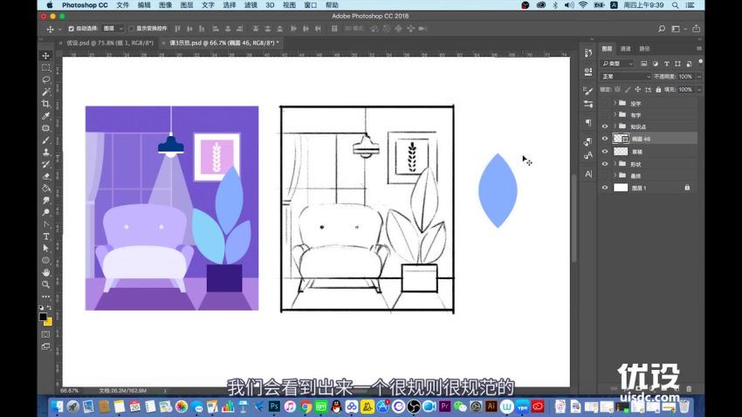Change screen mode icon
Screen dimensions: 742x417
[x=46, y=346]
